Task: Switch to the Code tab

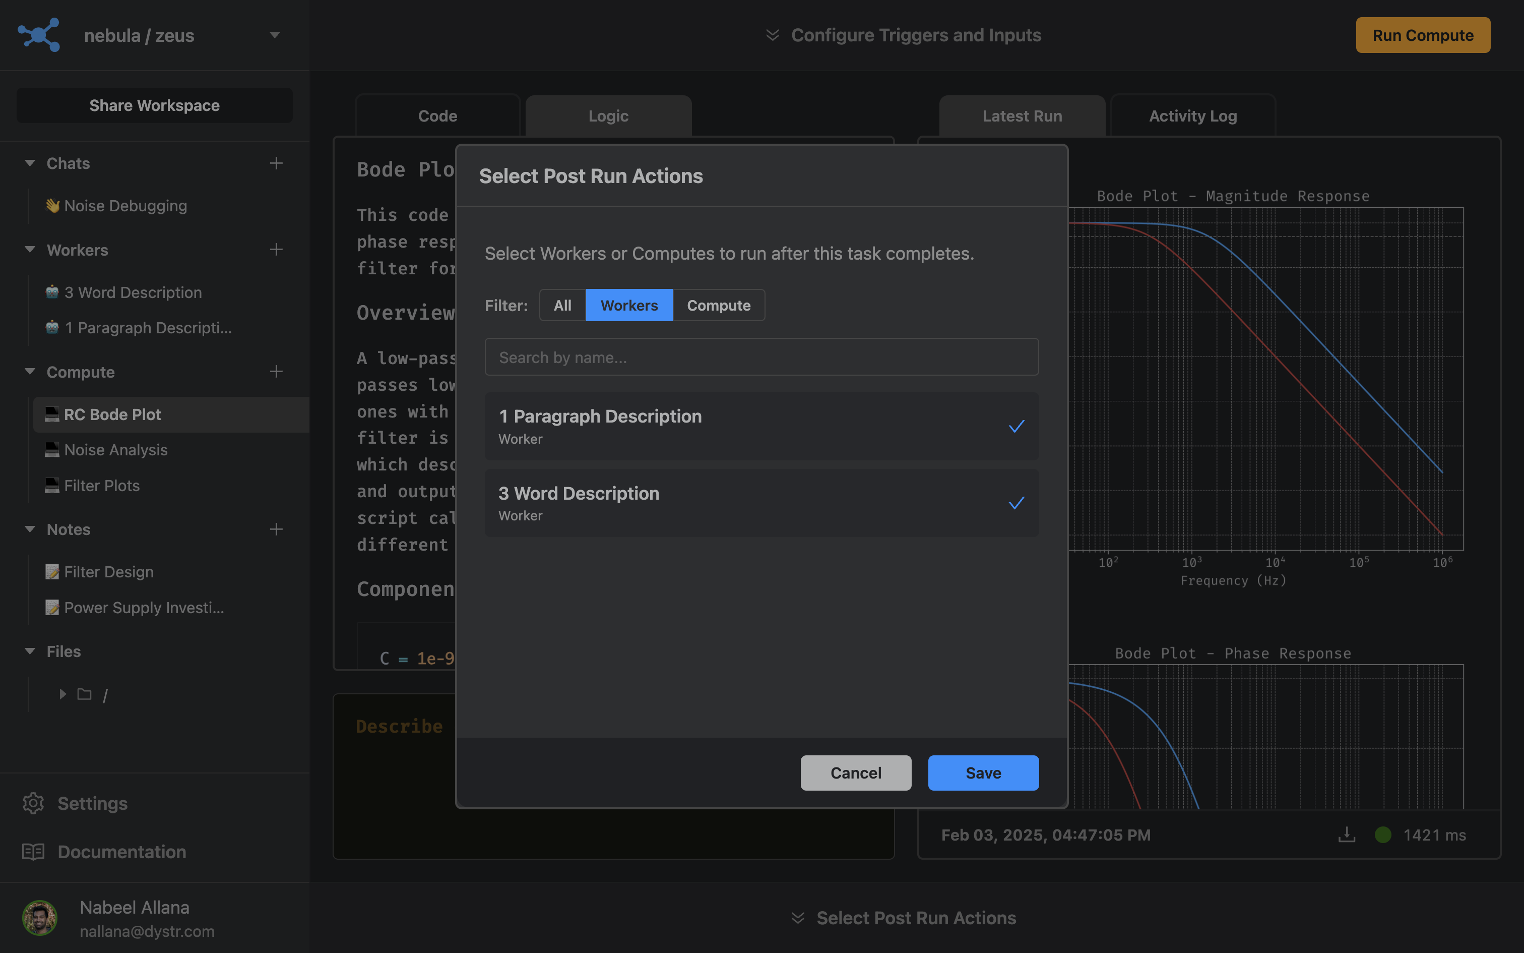Action: pyautogui.click(x=437, y=116)
